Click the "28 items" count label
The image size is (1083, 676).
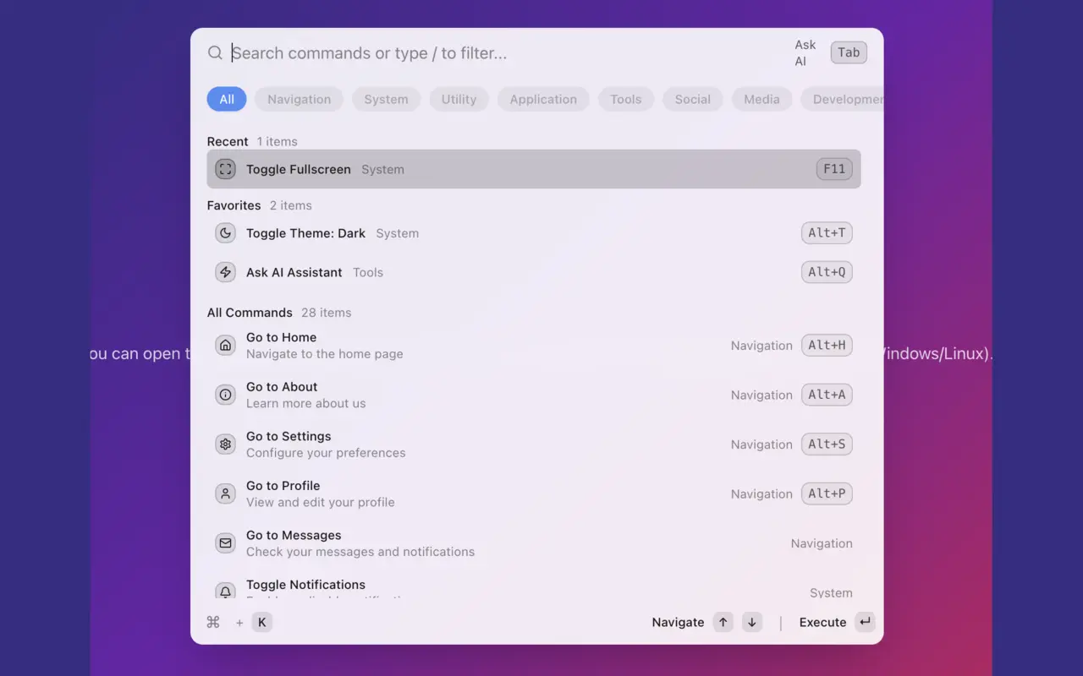(x=327, y=313)
